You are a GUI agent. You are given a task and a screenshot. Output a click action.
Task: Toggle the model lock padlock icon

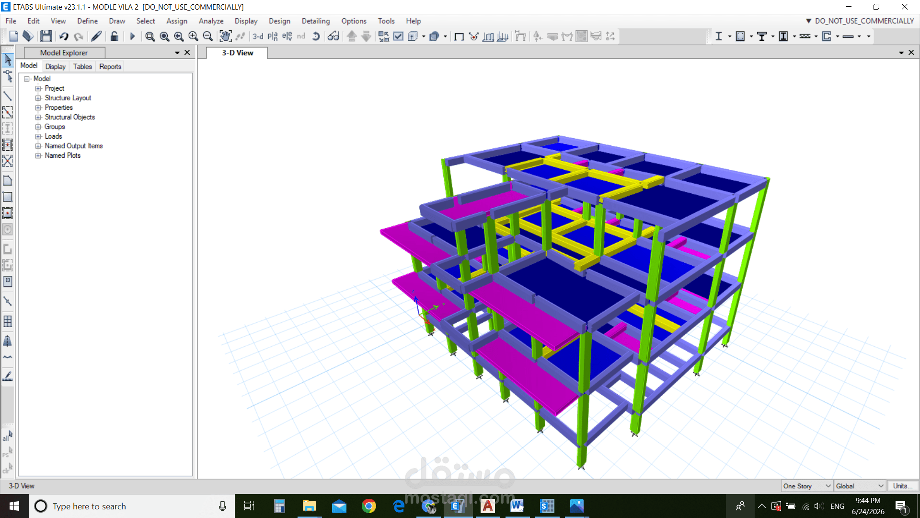pos(114,36)
